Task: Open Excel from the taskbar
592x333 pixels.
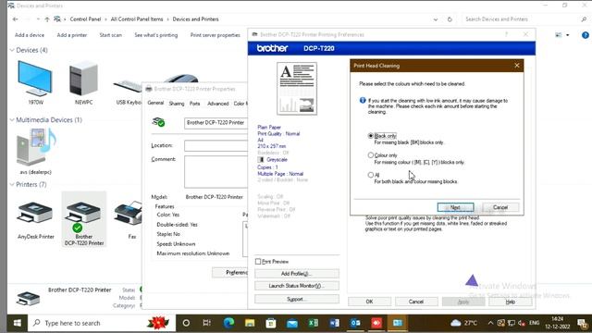Action: (313, 323)
